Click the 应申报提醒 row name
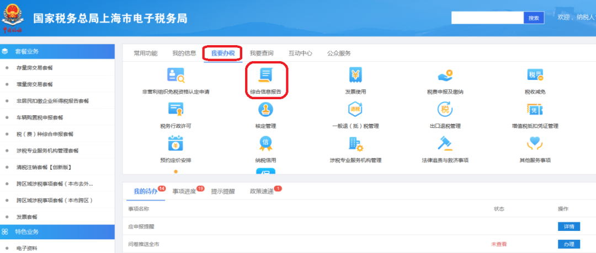Image resolution: width=596 pixels, height=253 pixels. click(141, 227)
